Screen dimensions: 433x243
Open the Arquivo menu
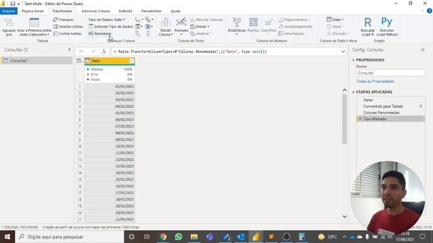pos(9,11)
